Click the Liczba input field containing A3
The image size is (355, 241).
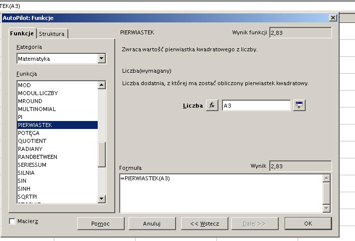256,106
